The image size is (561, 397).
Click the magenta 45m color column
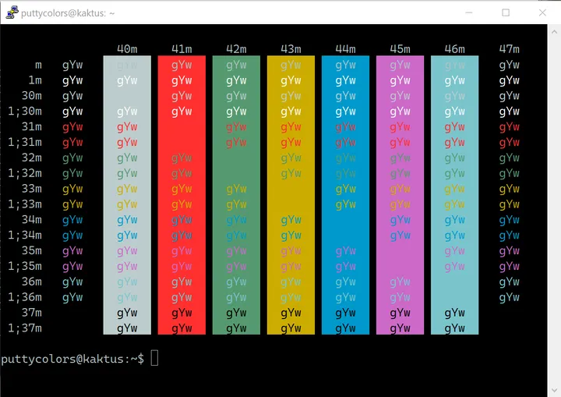click(400, 195)
